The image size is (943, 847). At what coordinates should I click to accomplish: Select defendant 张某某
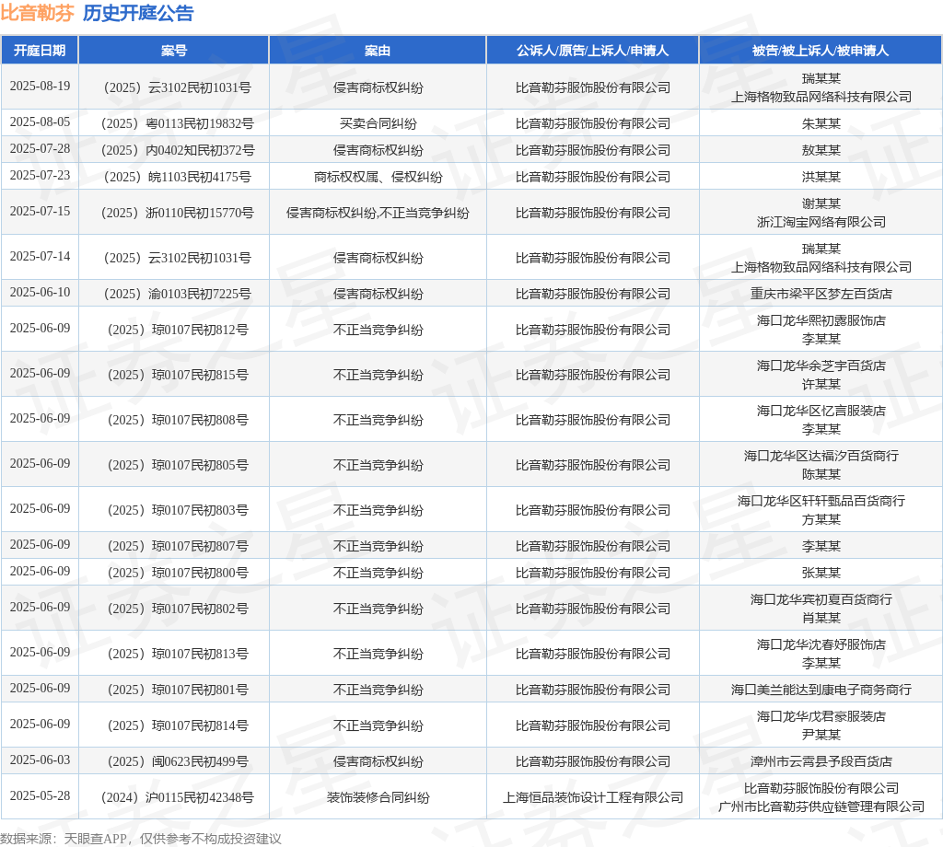click(x=821, y=573)
